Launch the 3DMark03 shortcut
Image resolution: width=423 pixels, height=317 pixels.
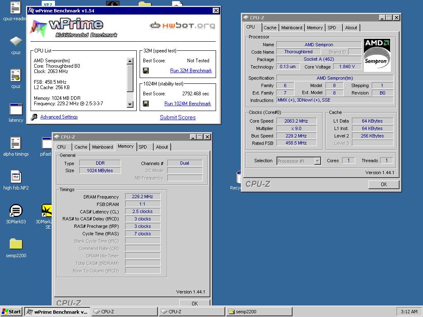tap(16, 211)
